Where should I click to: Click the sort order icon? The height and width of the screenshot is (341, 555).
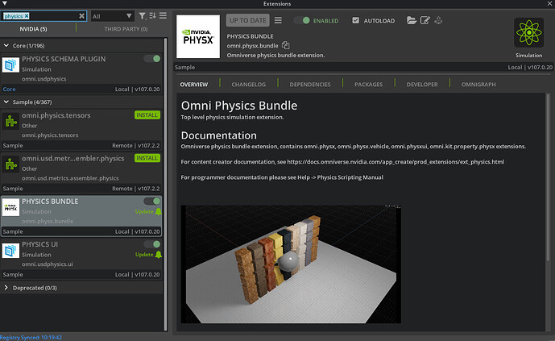point(153,15)
